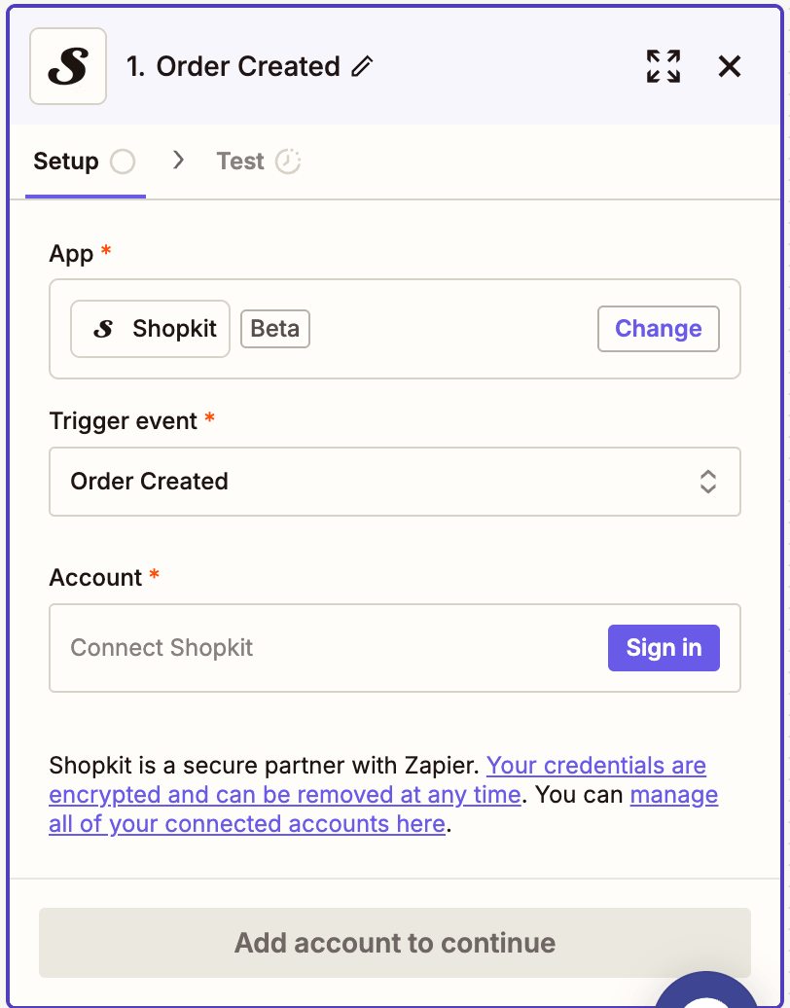
Task: Click the chevron between Setup and Test
Action: 178,161
